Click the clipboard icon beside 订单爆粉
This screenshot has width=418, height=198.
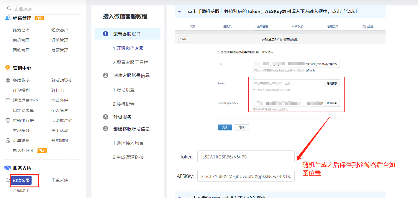[8, 140]
